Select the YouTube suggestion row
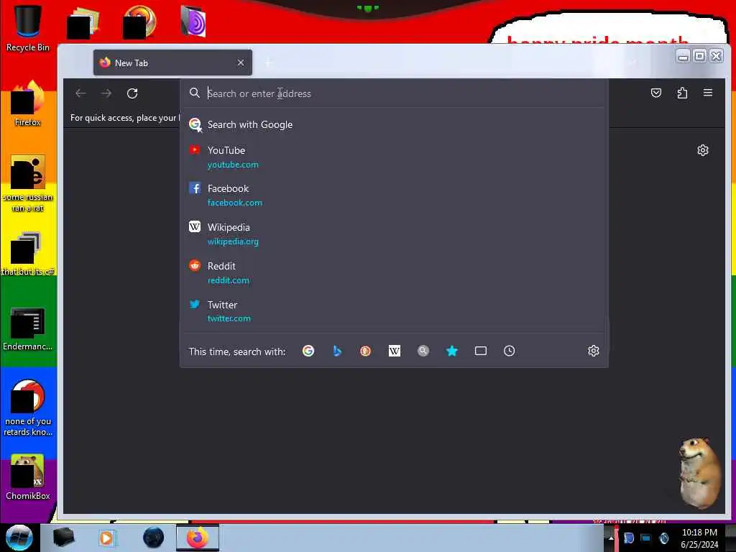 pyautogui.click(x=395, y=157)
